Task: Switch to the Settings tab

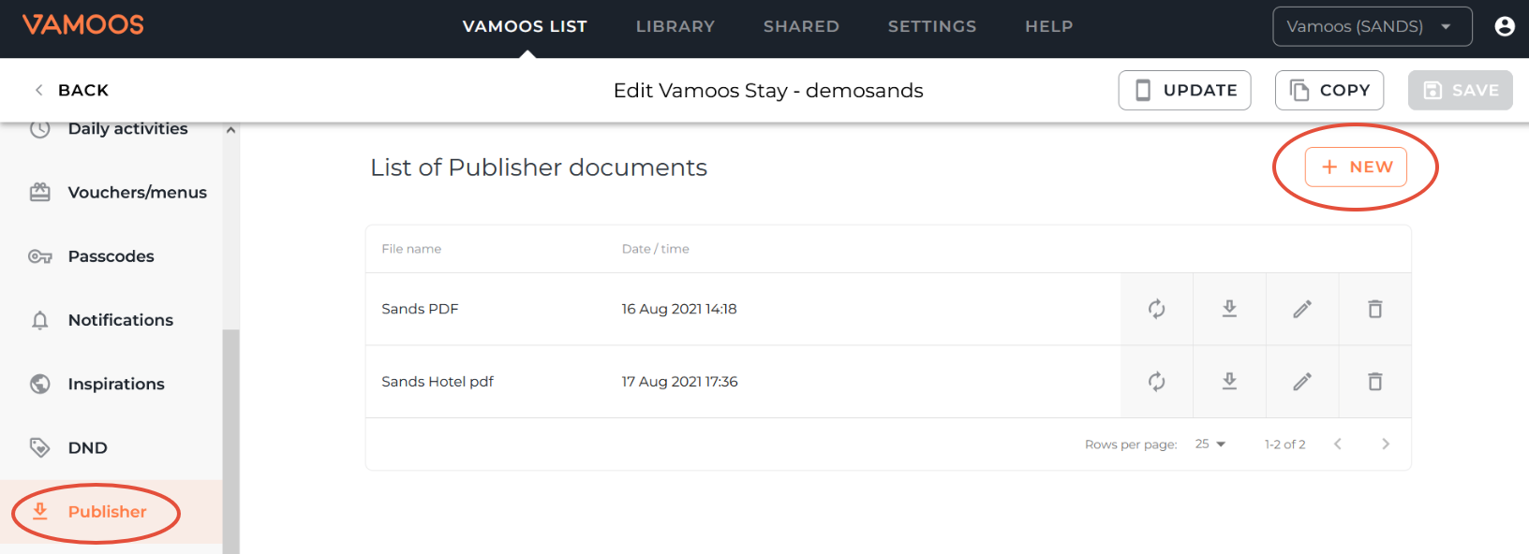Action: pyautogui.click(x=931, y=26)
